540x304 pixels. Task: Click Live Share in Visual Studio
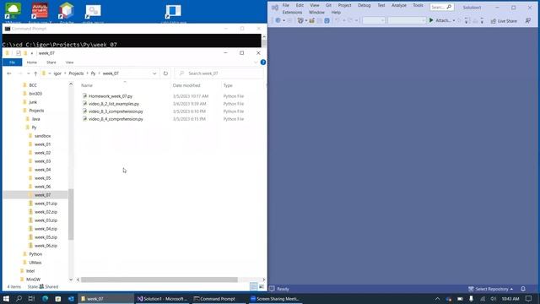click(504, 21)
